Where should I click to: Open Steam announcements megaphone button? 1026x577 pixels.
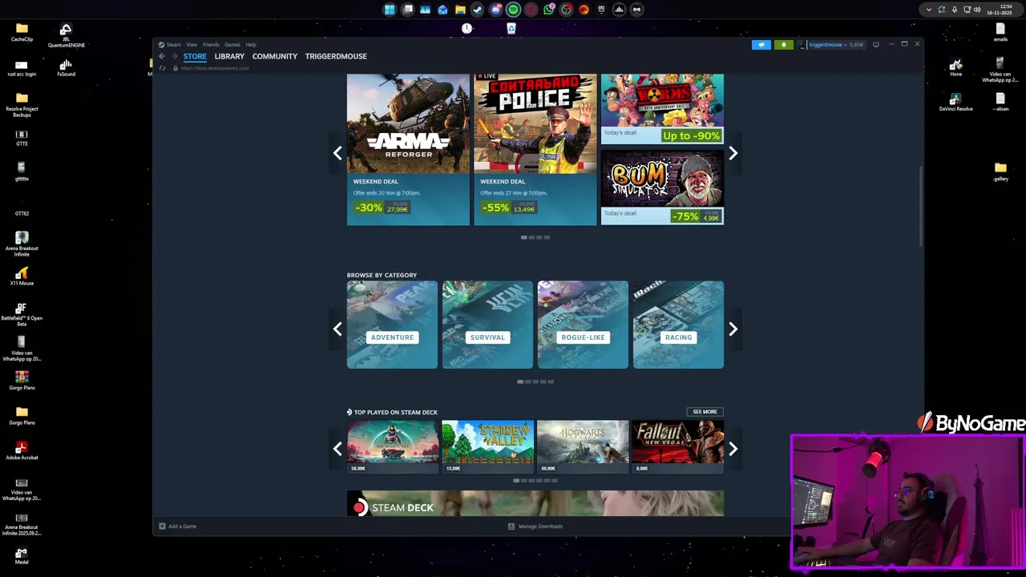tap(761, 45)
